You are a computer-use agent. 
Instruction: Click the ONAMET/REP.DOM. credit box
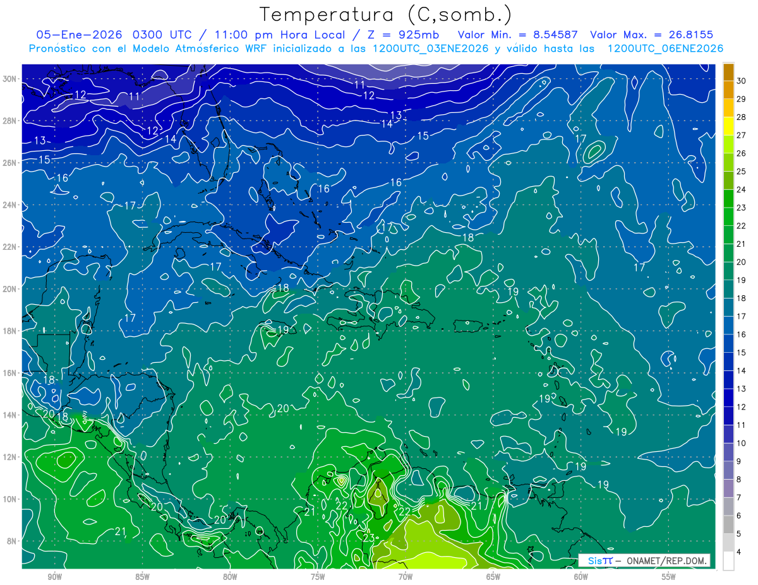tap(644, 560)
